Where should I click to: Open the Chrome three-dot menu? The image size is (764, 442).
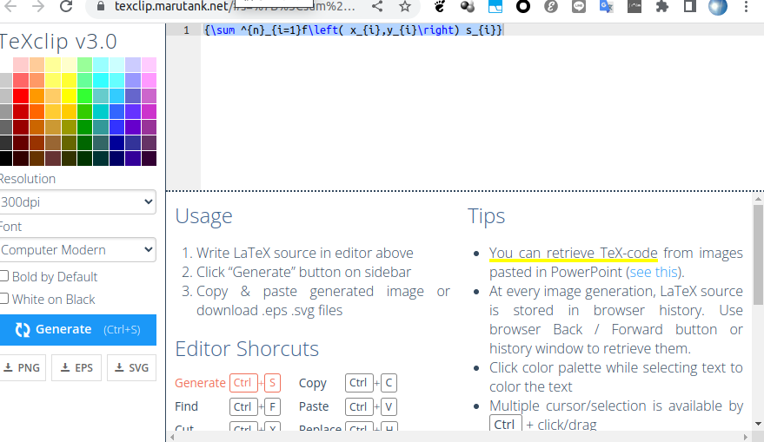click(x=746, y=6)
